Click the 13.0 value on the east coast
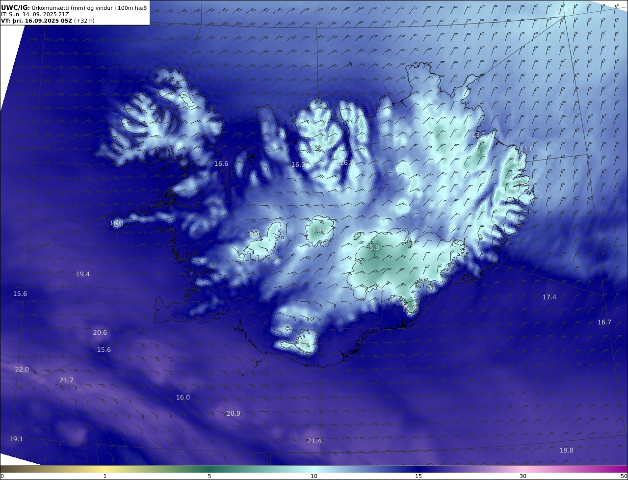Viewport: 628px width, 480px height. (527, 149)
